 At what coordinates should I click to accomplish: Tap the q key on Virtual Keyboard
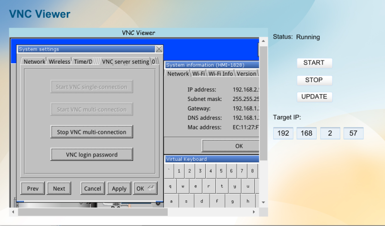pos(170,186)
